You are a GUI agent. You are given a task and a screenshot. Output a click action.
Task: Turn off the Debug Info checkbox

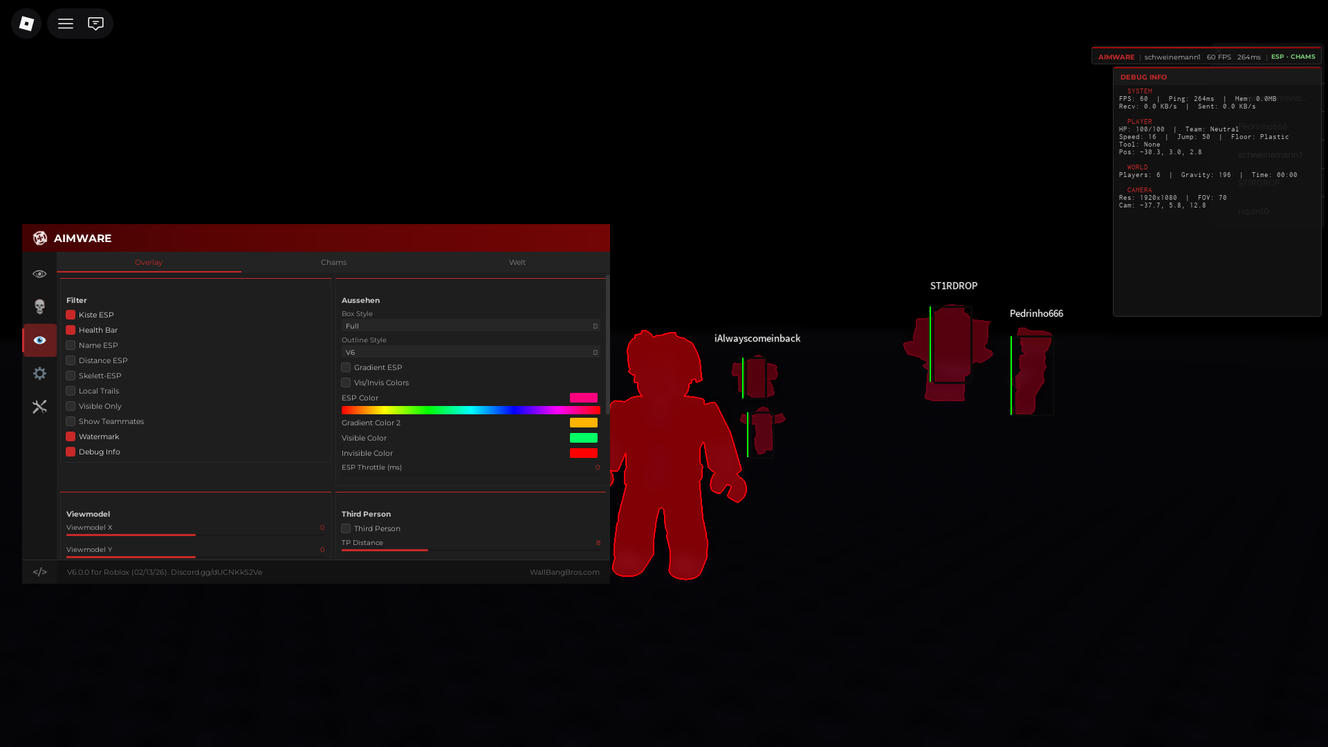[71, 452]
